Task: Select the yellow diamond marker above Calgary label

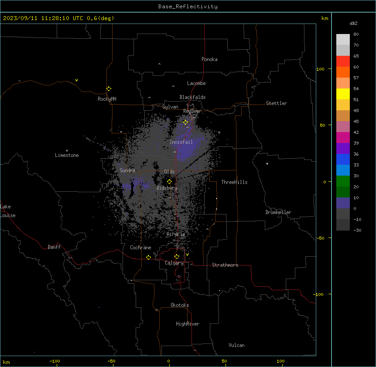Action: click(177, 257)
